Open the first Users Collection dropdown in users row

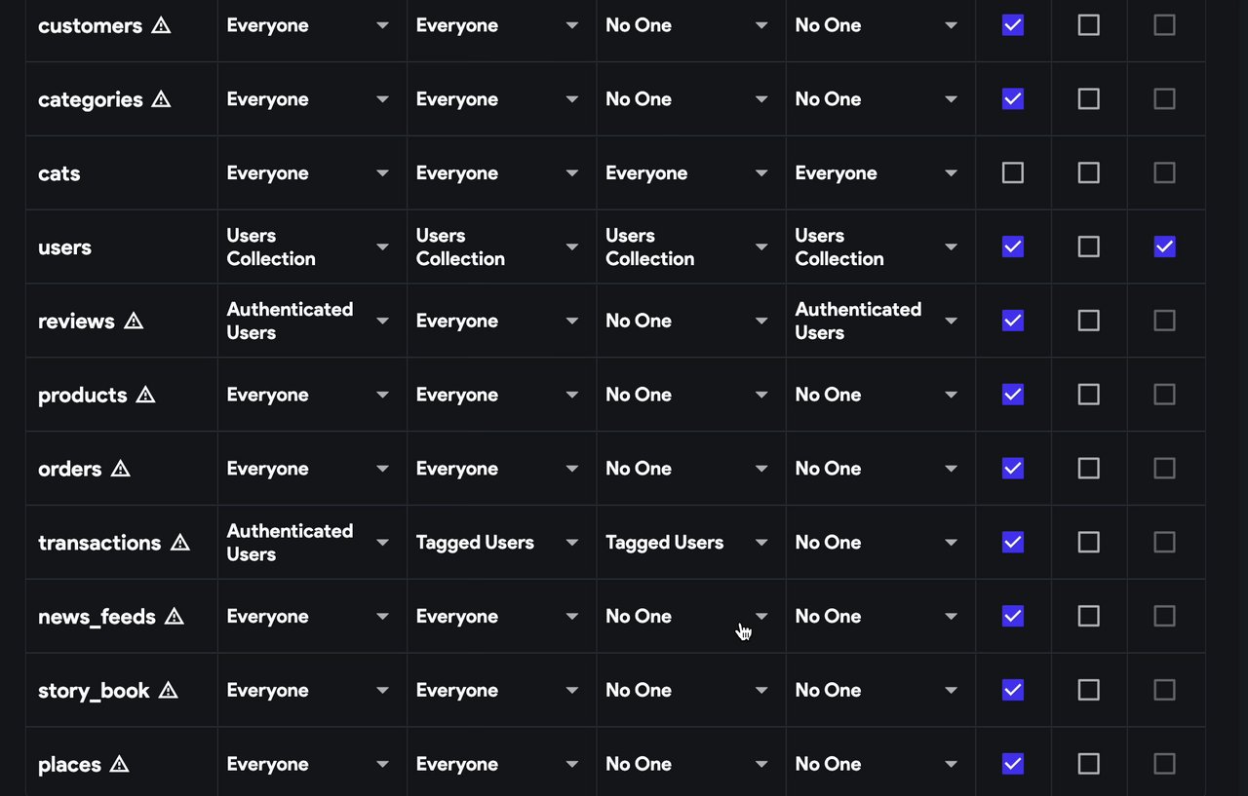[307, 246]
